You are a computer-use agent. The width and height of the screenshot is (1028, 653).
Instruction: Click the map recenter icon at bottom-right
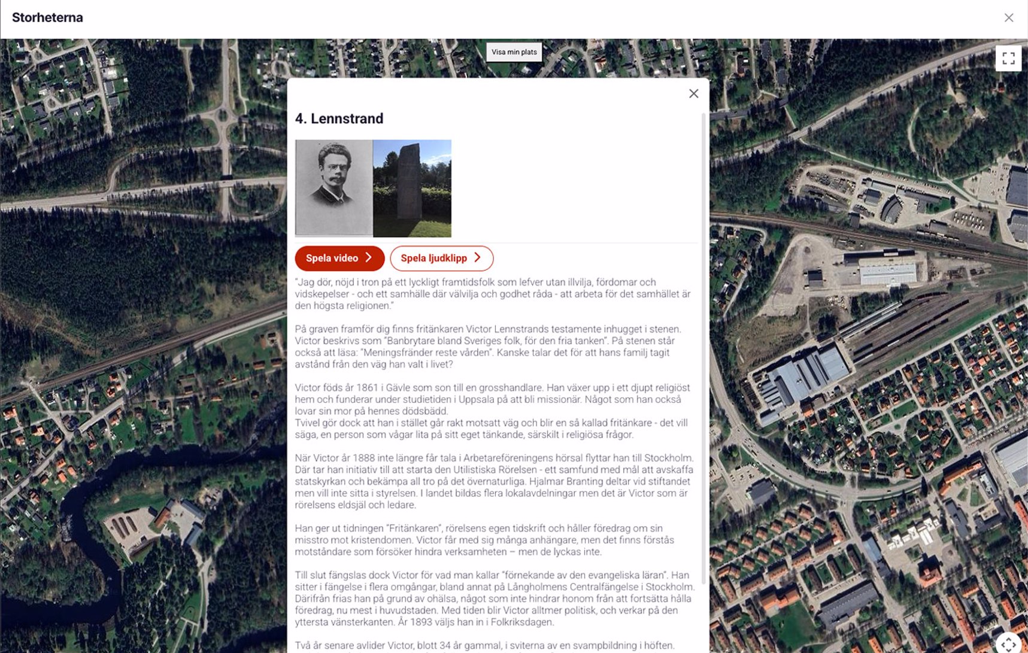(x=1008, y=643)
